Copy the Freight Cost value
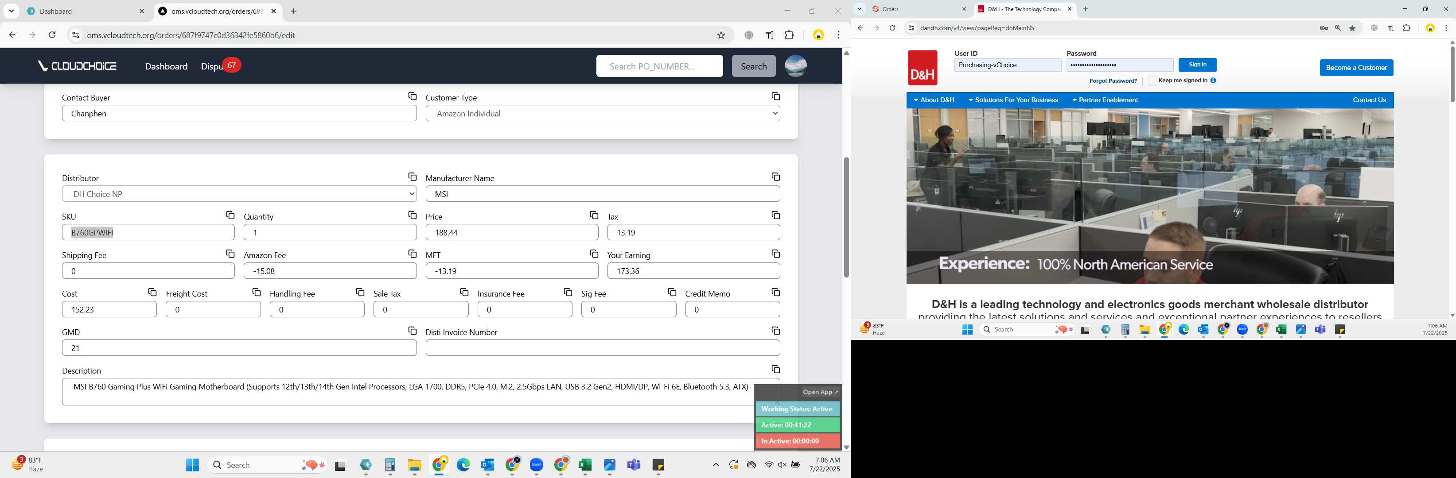Viewport: 1456px width, 478px height. pos(256,292)
